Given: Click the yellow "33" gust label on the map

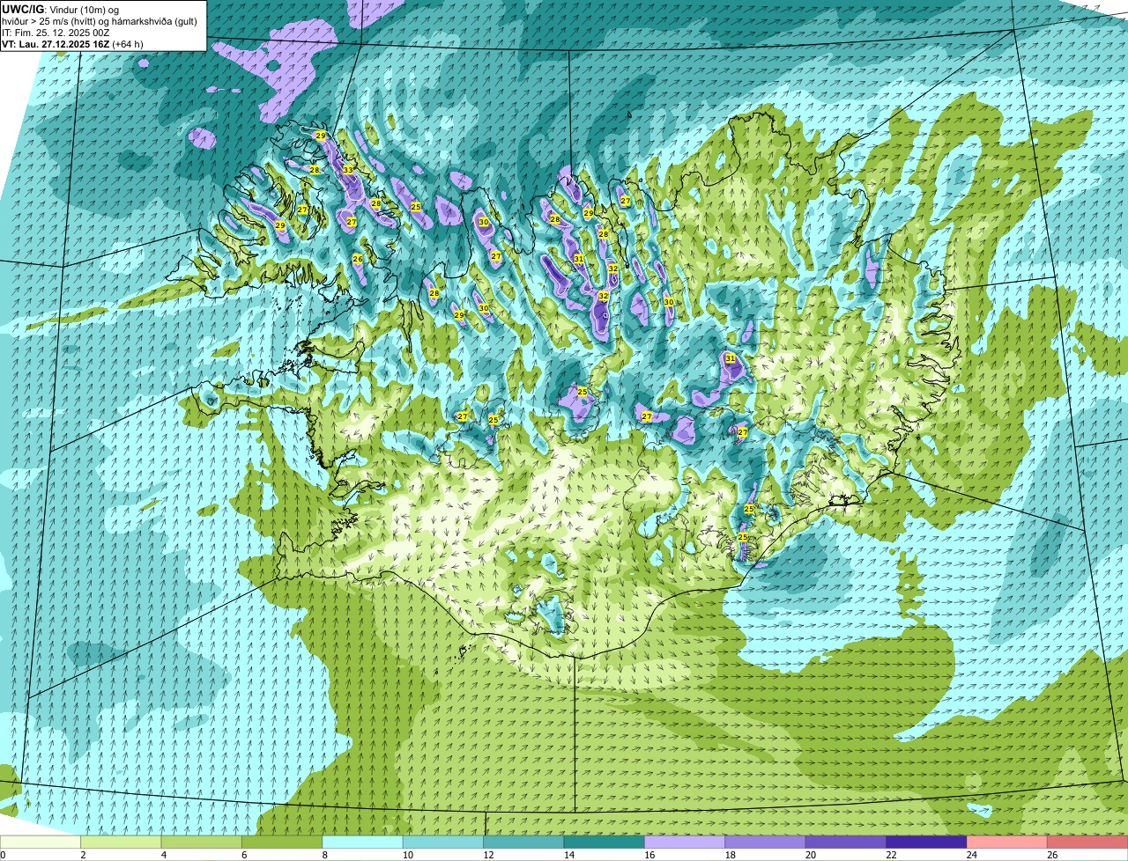Looking at the screenshot, I should tap(348, 170).
